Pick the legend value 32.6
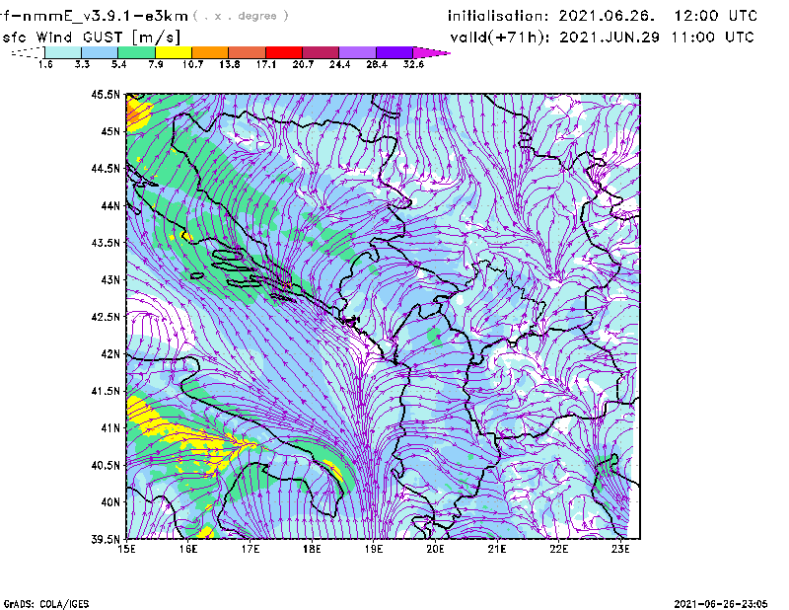This screenshot has height=610, width=789. 413,64
